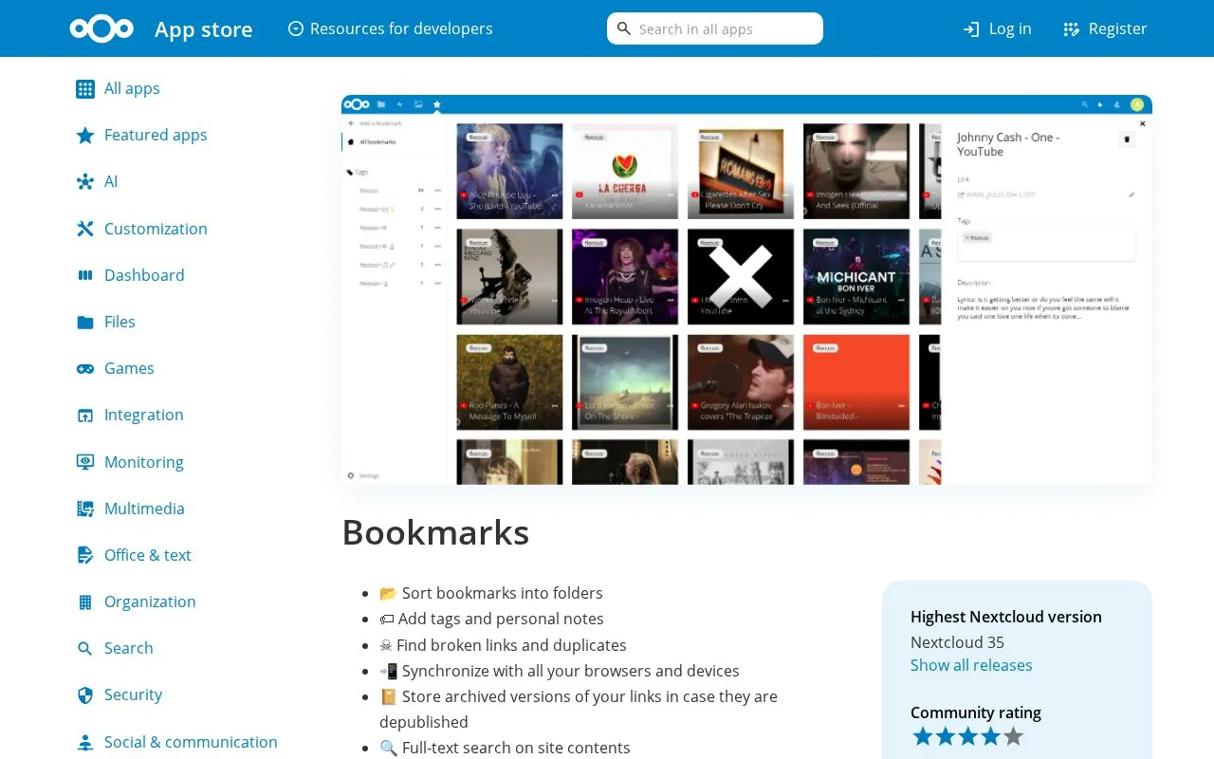This screenshot has height=759, width=1214.
Task: Click the 'Highest Nextcloud version' label
Action: point(1006,617)
